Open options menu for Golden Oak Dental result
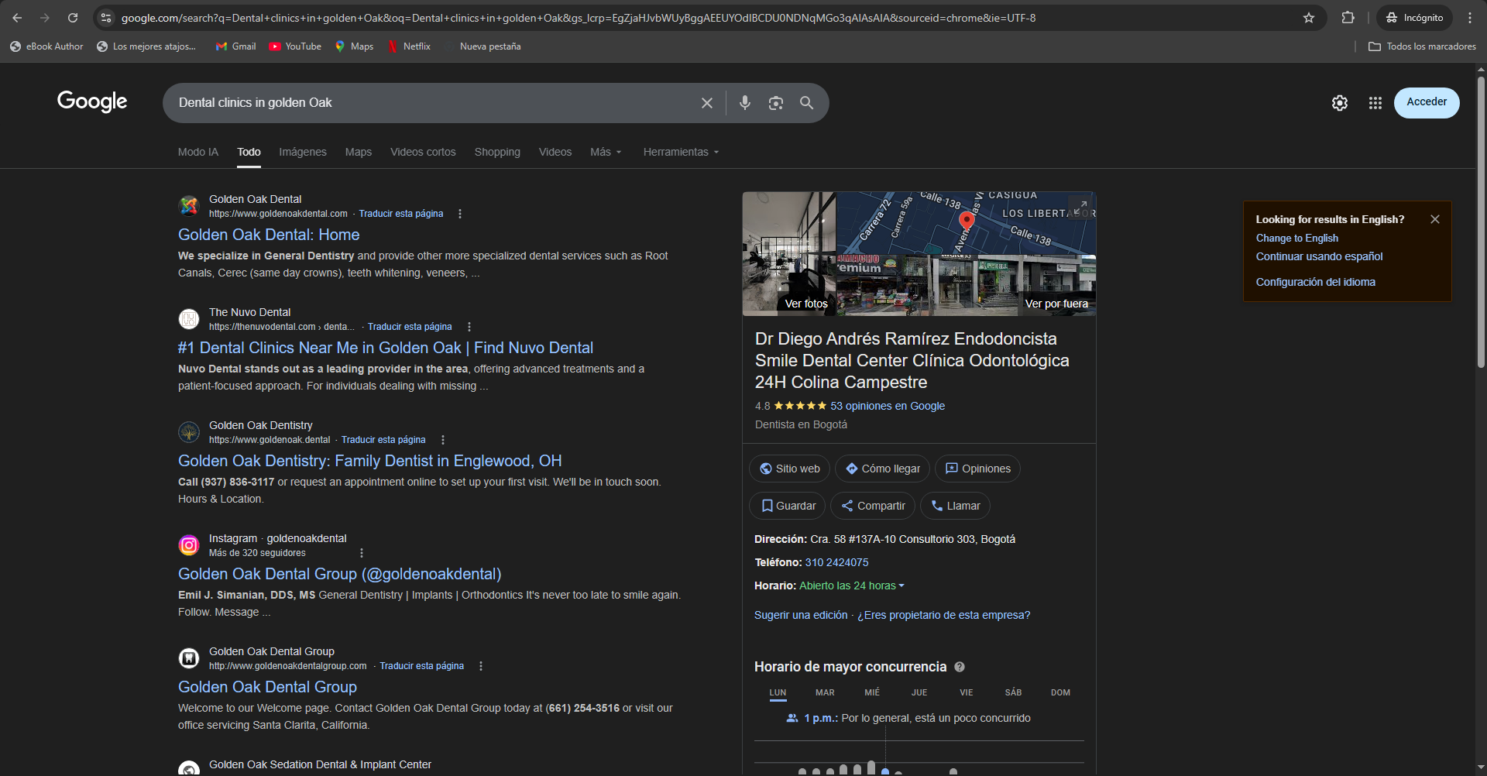The height and width of the screenshot is (776, 1487). [460, 214]
